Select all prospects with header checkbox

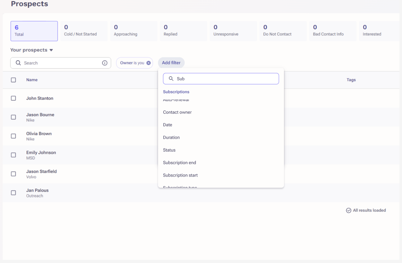point(14,80)
